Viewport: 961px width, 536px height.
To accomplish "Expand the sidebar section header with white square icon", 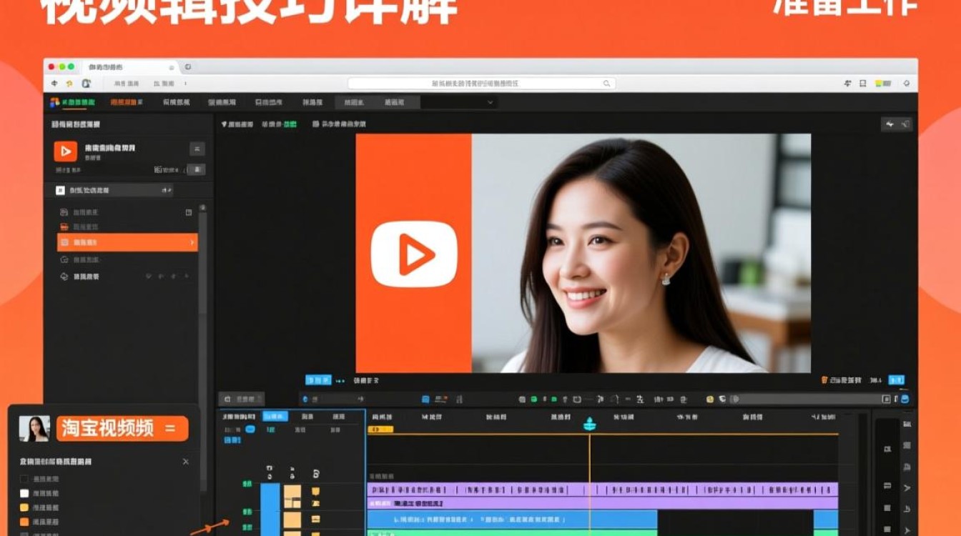I will tap(114, 191).
